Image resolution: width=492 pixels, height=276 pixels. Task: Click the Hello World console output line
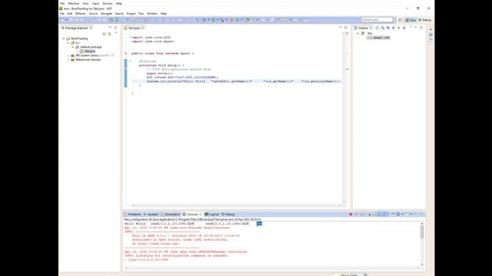point(193,224)
